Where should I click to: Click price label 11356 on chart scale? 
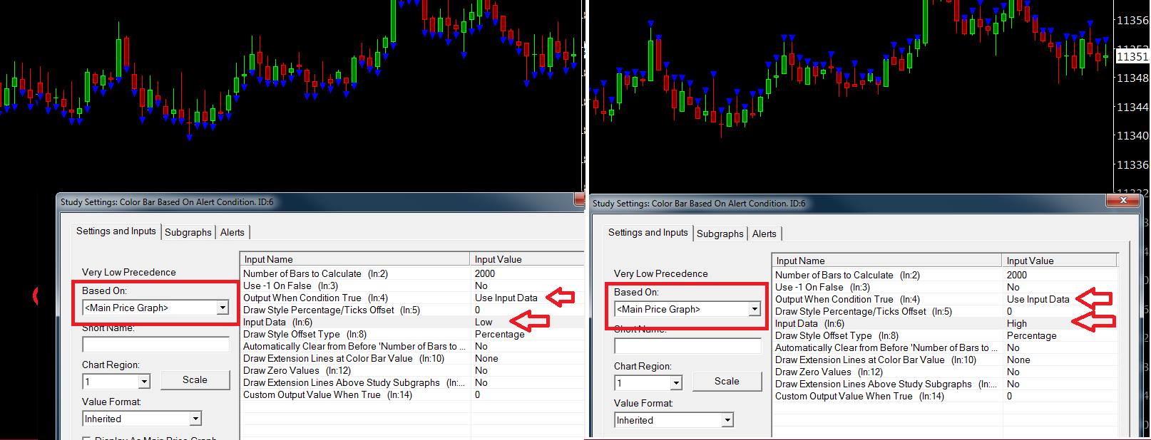1132,20
